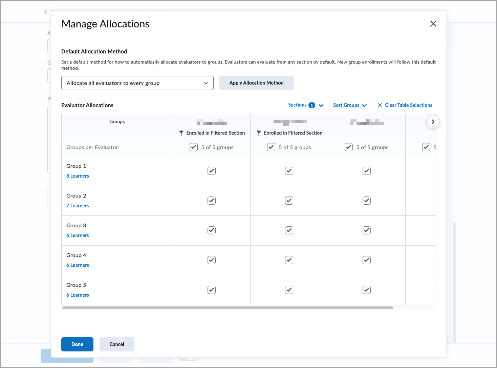This screenshot has height=368, width=497.
Task: Select the Groups column header
Action: pos(117,121)
